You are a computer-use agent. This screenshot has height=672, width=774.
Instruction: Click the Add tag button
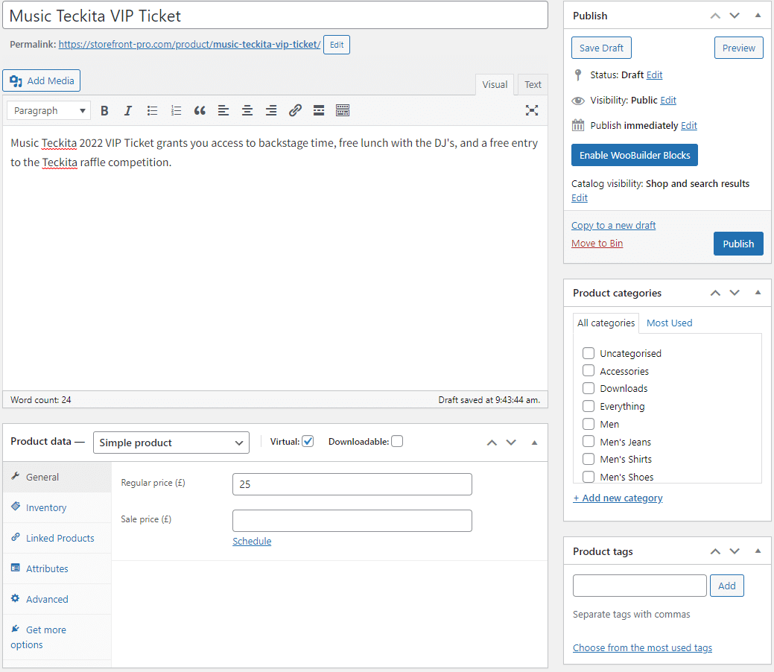coord(726,586)
